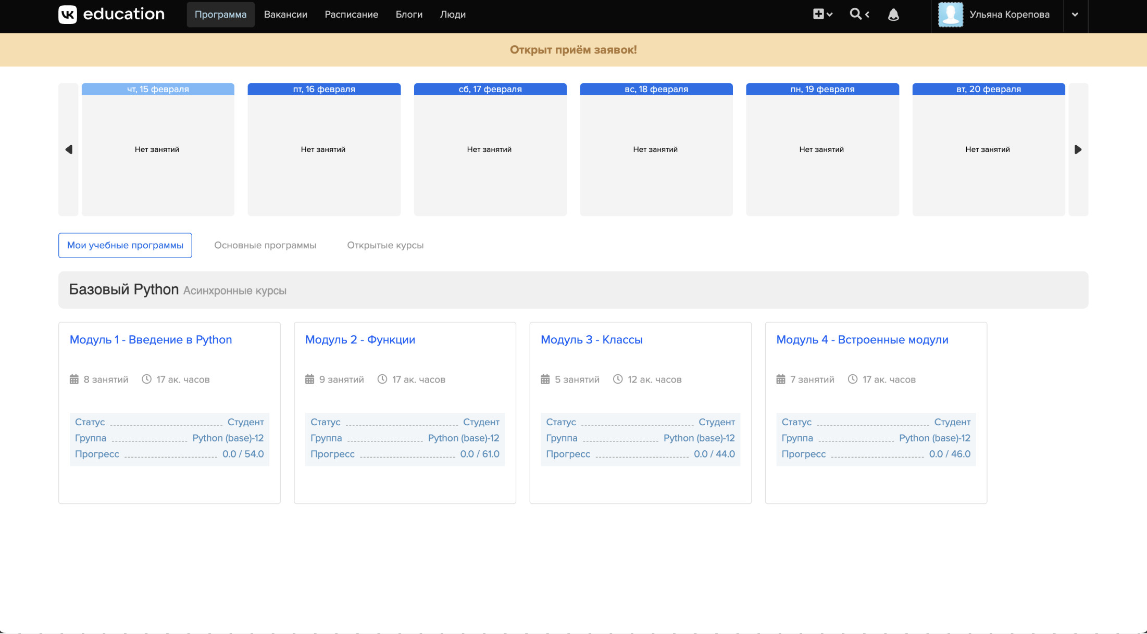
Task: Open the Вакансии menu item
Action: point(285,15)
